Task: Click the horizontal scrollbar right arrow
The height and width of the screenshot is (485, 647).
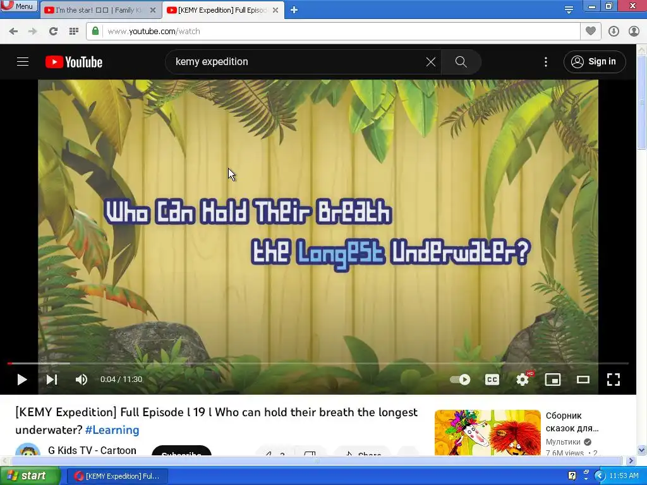Action: [631, 460]
